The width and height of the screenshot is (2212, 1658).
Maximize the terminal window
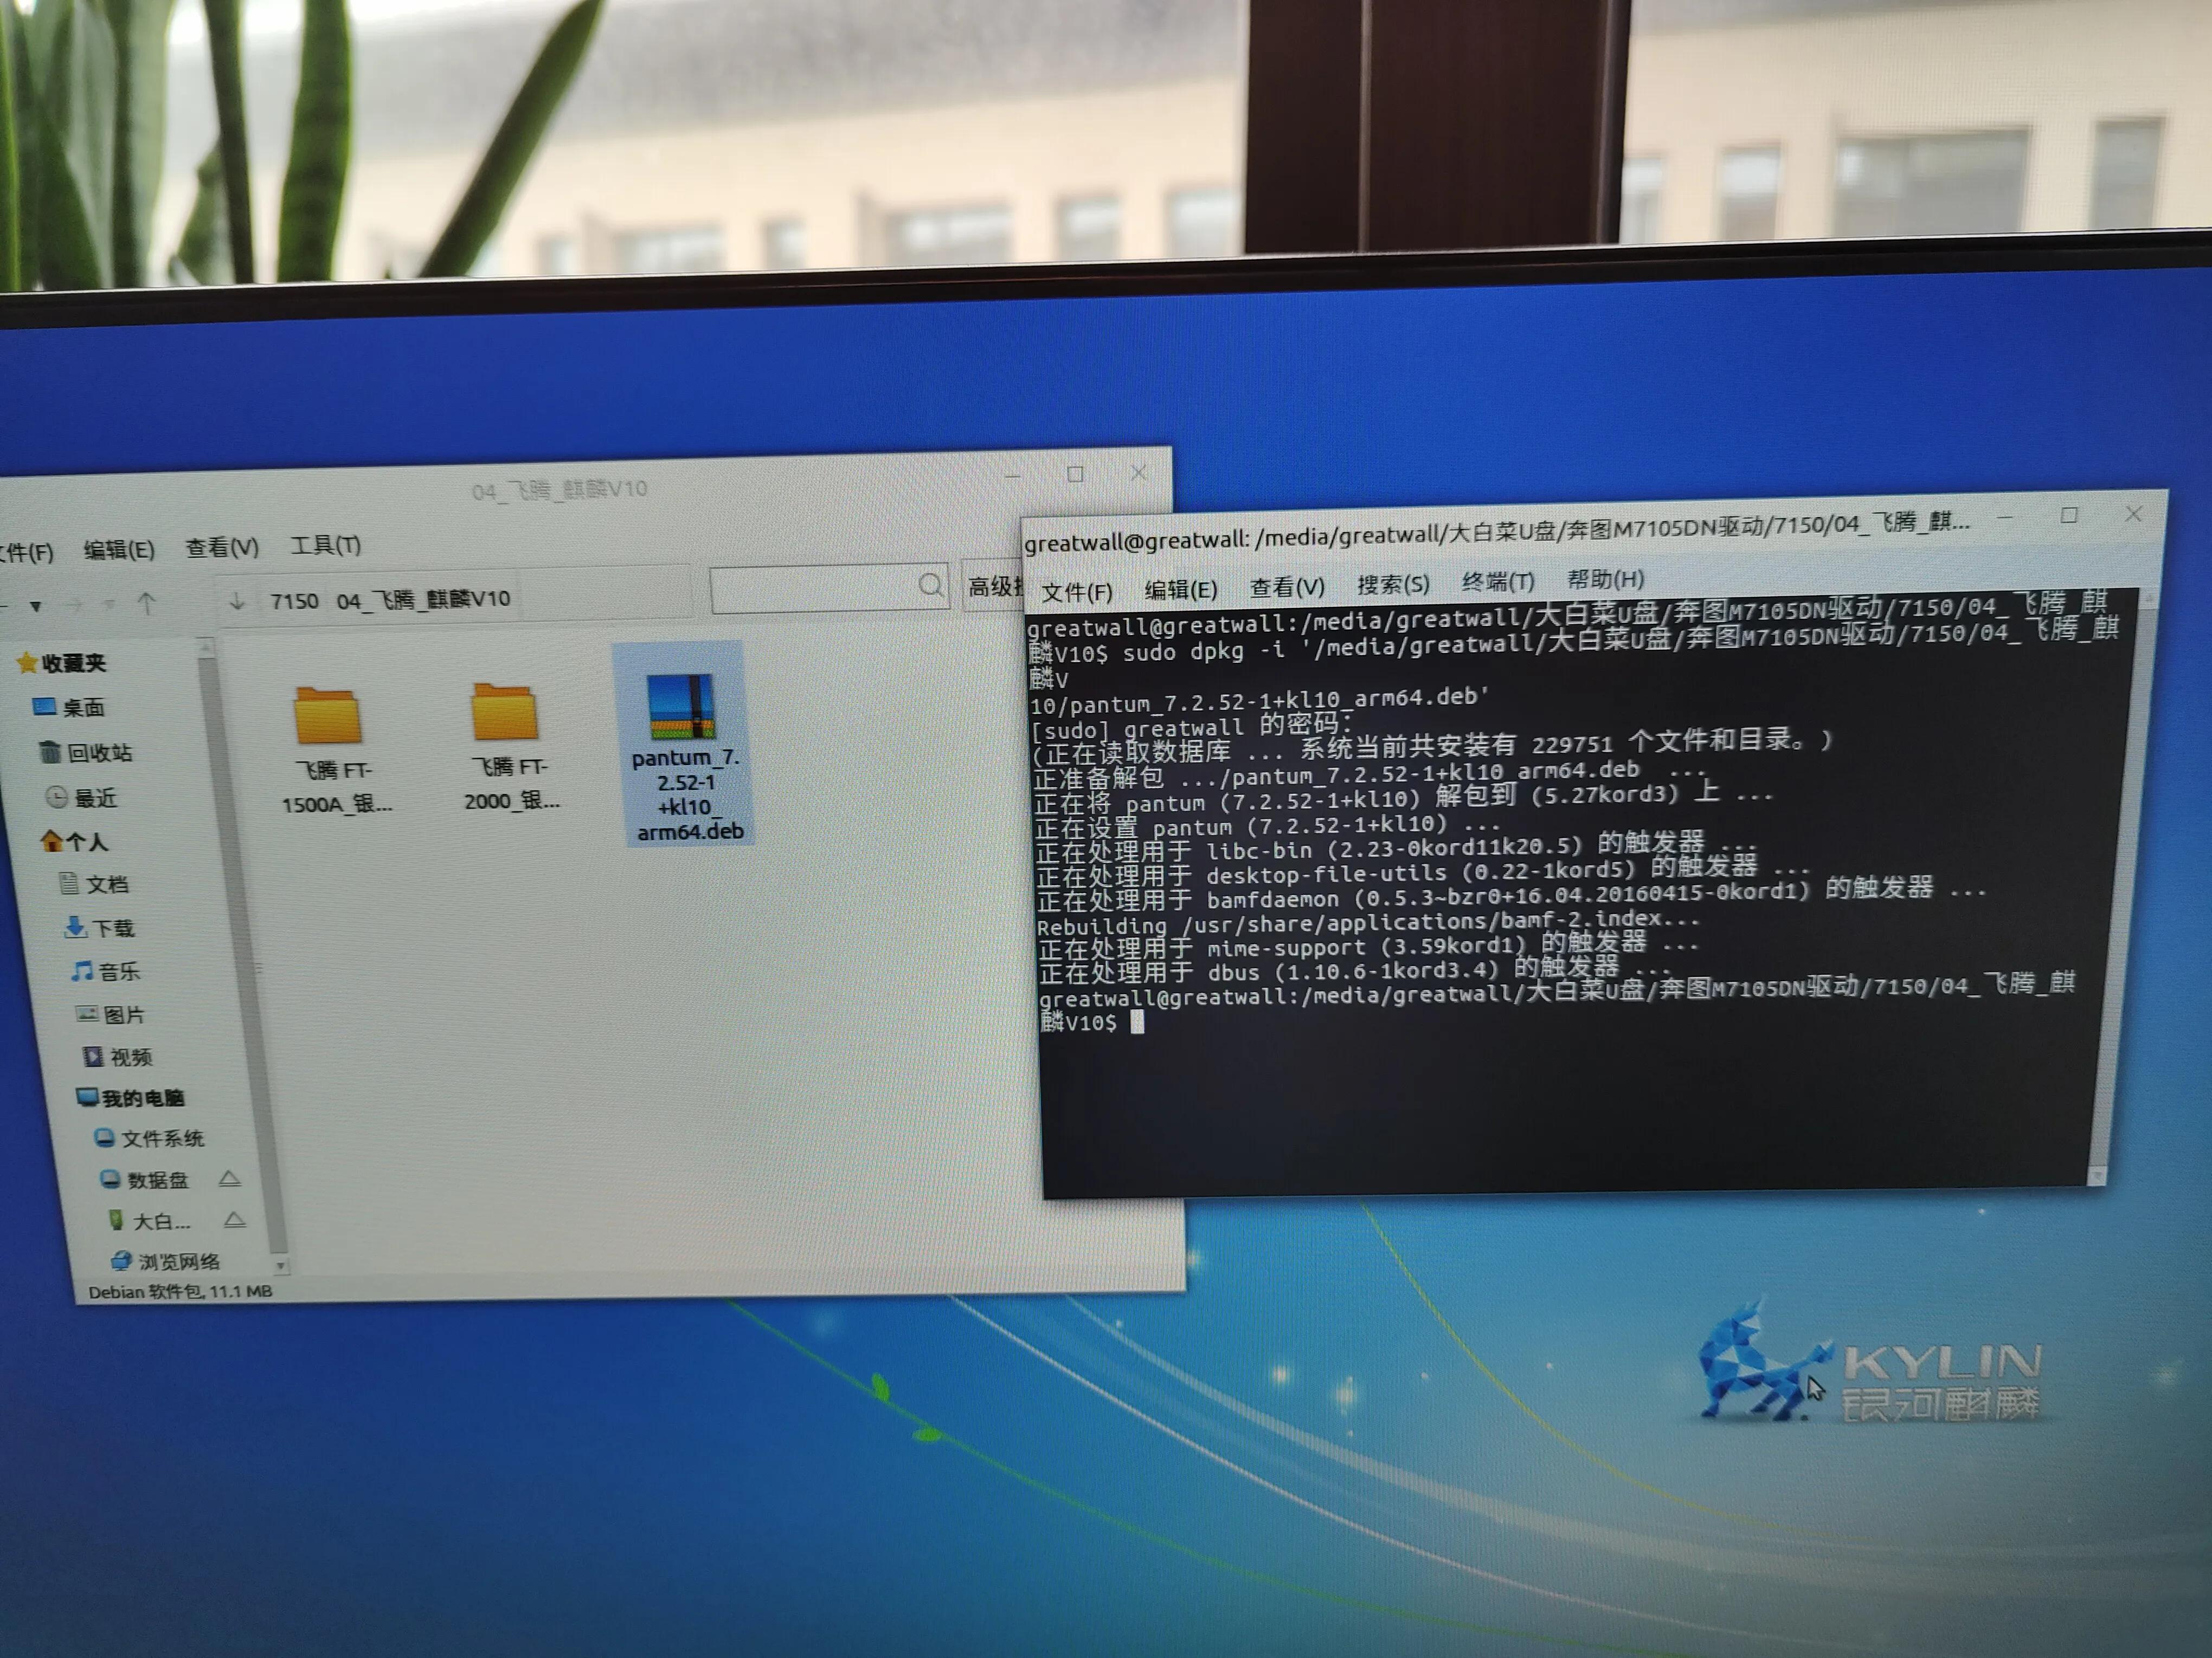click(x=2069, y=515)
